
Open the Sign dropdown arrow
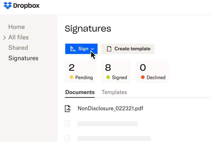click(x=92, y=49)
